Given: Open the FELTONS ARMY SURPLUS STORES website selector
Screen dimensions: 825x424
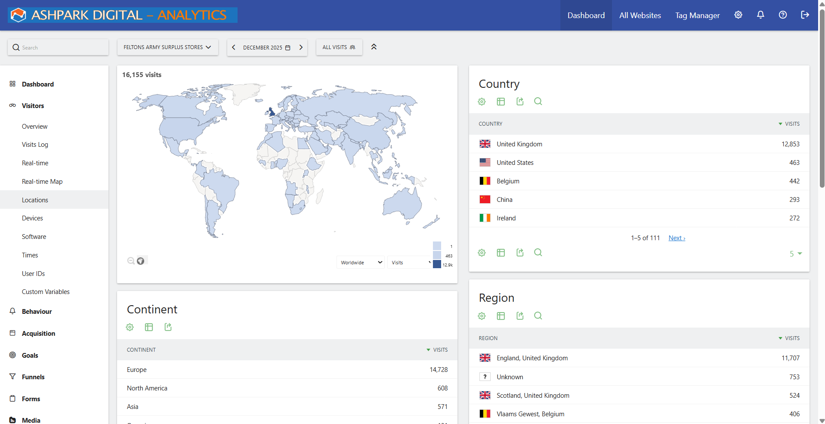Looking at the screenshot, I should (x=167, y=47).
